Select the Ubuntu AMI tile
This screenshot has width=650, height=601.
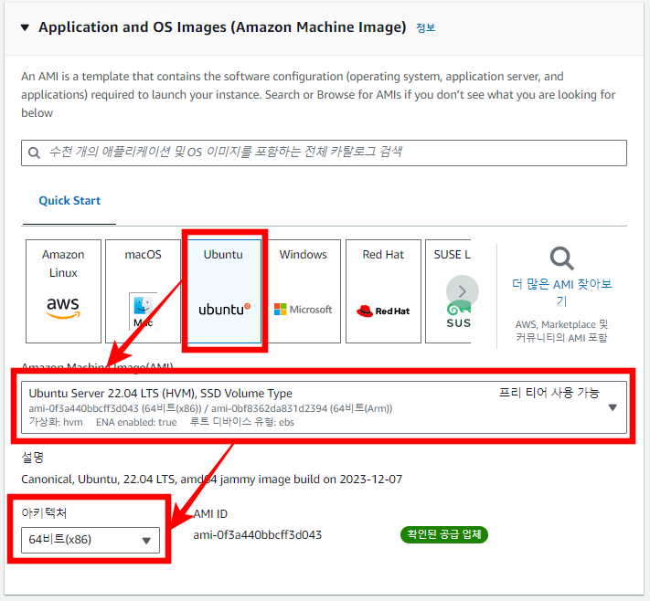click(x=224, y=291)
